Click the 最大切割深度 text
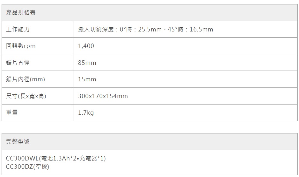Image resolution: width=299 pixels, height=177 pixels. (96, 30)
